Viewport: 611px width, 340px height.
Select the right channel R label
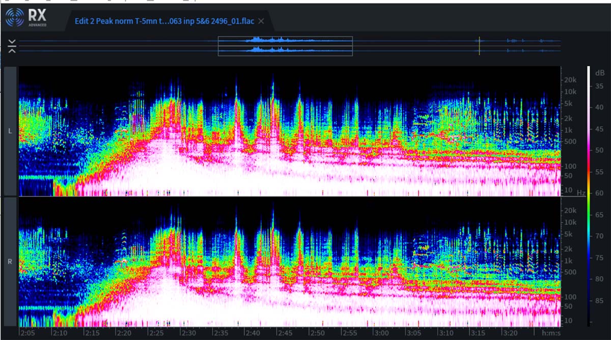[11, 262]
